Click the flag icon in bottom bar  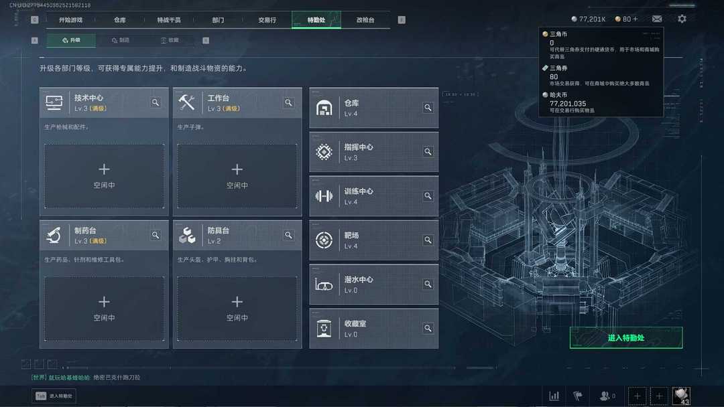578,396
